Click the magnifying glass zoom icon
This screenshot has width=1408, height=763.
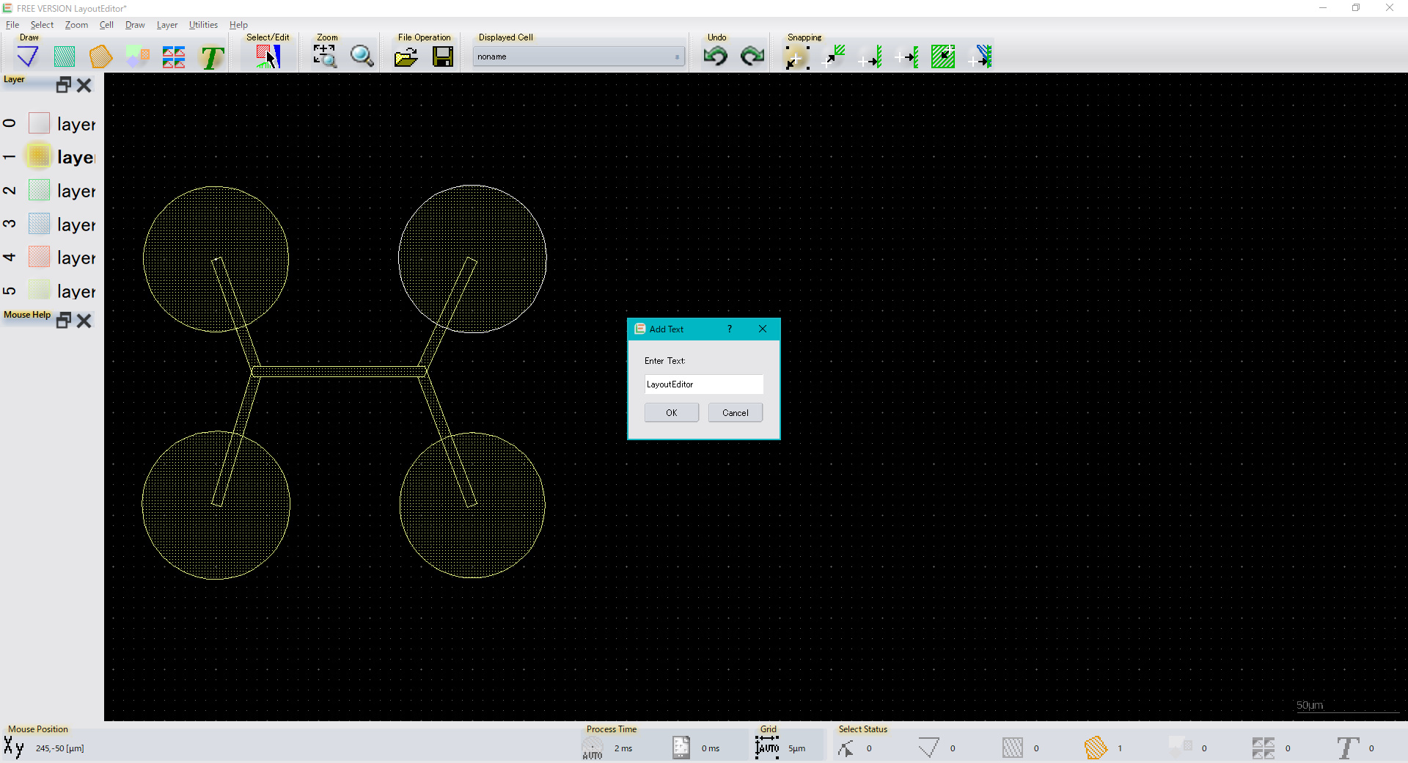(362, 56)
